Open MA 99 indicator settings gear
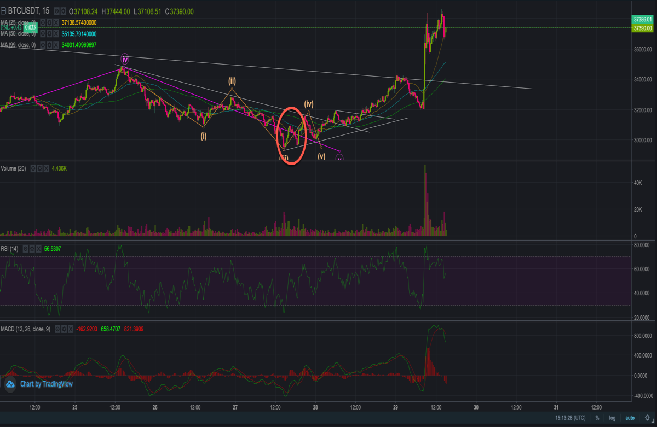The height and width of the screenshot is (427, 657). pos(49,45)
